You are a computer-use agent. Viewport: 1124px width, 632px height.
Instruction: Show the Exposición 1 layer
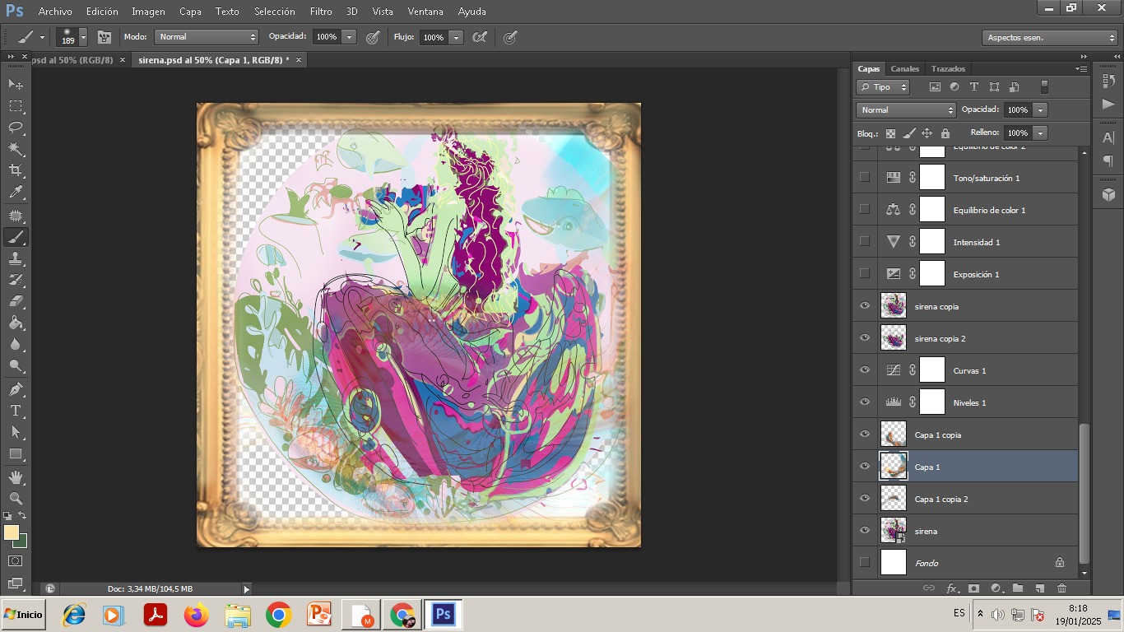tap(864, 273)
